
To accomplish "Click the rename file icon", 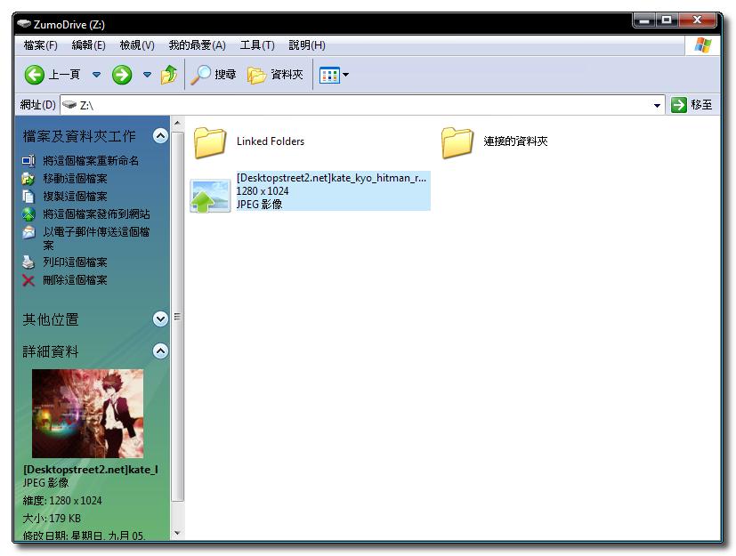I will point(28,161).
